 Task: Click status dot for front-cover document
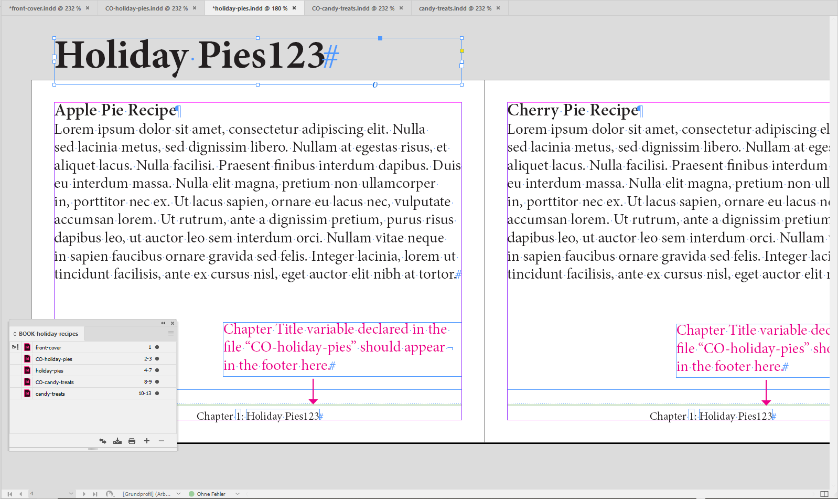(157, 347)
